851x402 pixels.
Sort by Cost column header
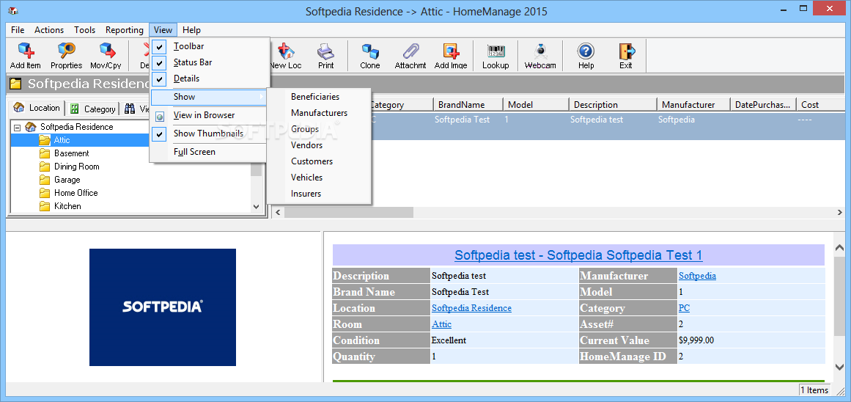821,105
